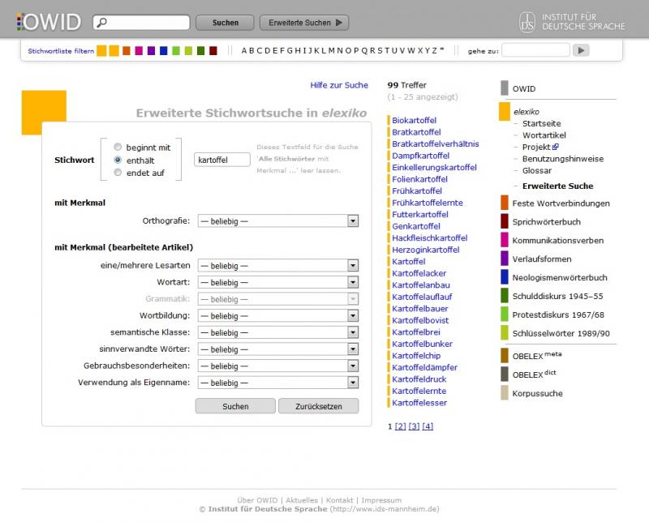Expand the Wortart dropdown

(278, 282)
